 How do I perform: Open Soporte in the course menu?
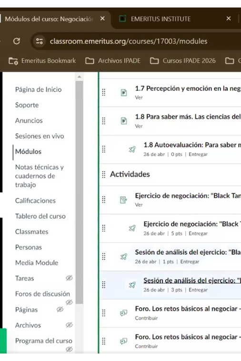27,105
